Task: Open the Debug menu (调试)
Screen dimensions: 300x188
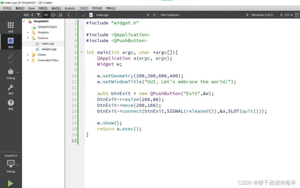Action: (x=56, y=8)
